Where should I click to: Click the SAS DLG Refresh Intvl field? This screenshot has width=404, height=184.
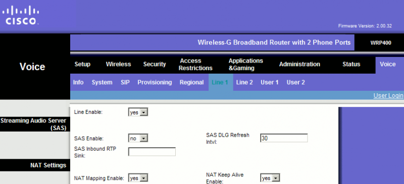284,138
